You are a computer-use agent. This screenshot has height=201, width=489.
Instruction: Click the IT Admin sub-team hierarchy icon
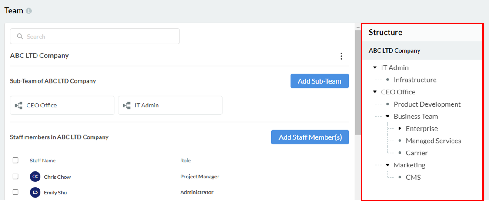point(127,105)
